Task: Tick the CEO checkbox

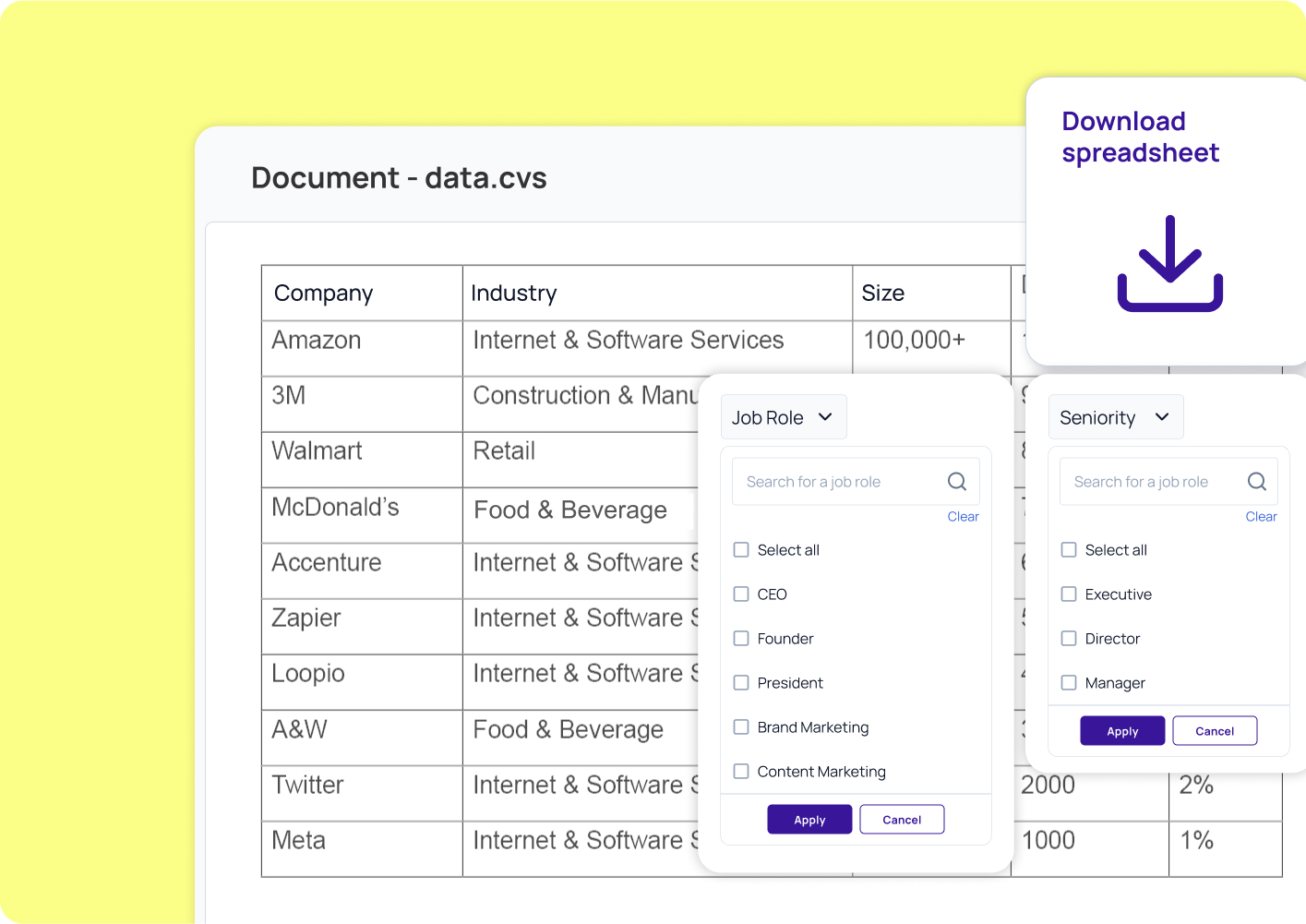Action: point(741,594)
